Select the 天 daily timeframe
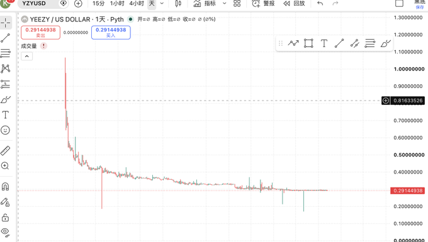 (152, 4)
